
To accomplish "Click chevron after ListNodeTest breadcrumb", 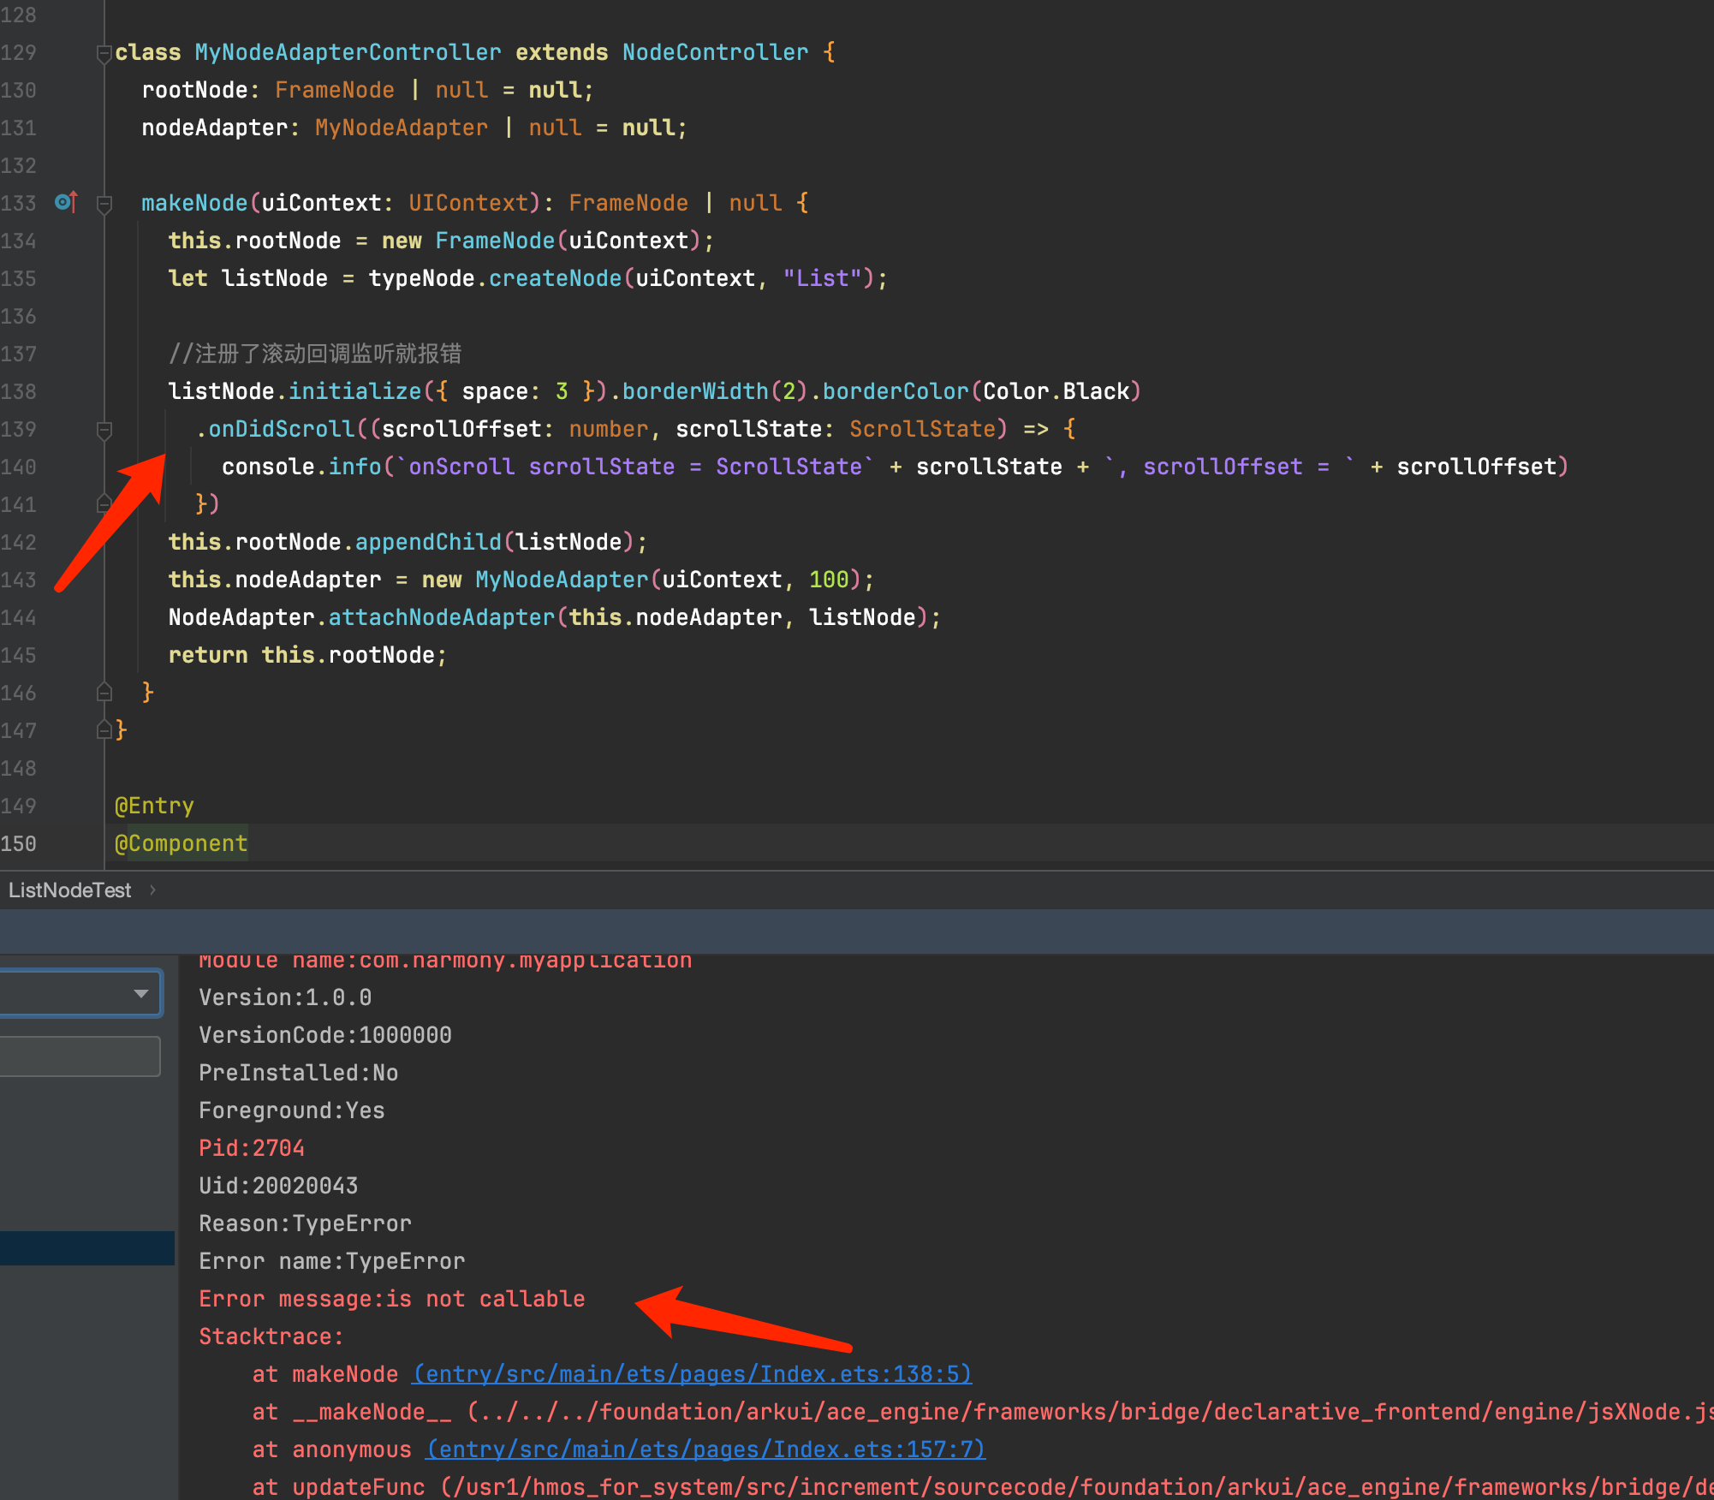I will tap(152, 890).
